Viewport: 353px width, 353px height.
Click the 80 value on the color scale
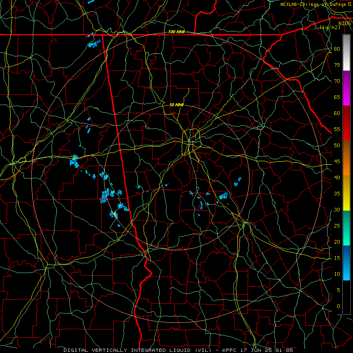[337, 49]
